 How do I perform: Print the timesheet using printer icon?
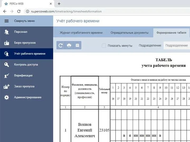69,45
